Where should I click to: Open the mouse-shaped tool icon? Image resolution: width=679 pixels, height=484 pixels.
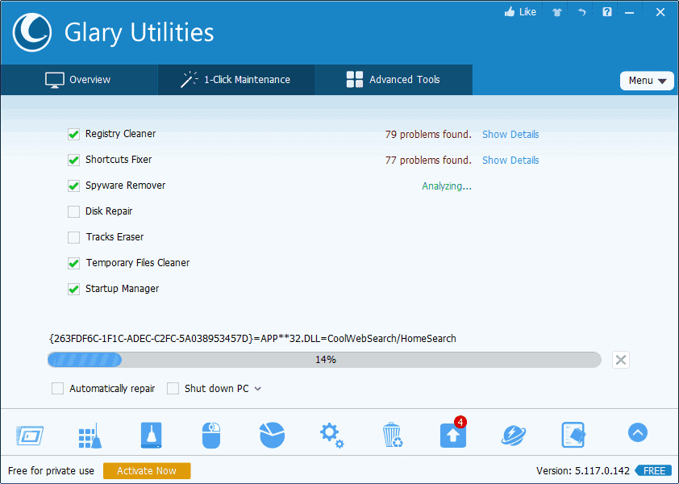pos(211,435)
